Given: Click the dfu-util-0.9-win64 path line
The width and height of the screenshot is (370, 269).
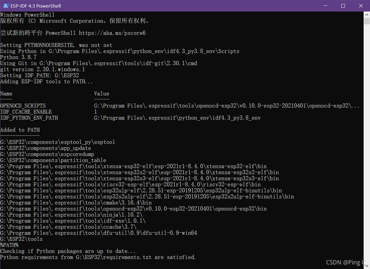Looking at the screenshot, I should coord(99,233).
